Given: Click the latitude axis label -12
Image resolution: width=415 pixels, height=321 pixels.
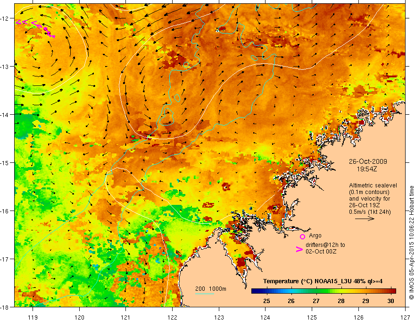Looking at the screenshot, I should point(5,18).
